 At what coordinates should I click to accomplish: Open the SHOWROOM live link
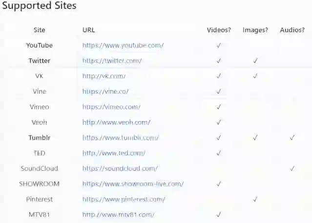point(133,184)
